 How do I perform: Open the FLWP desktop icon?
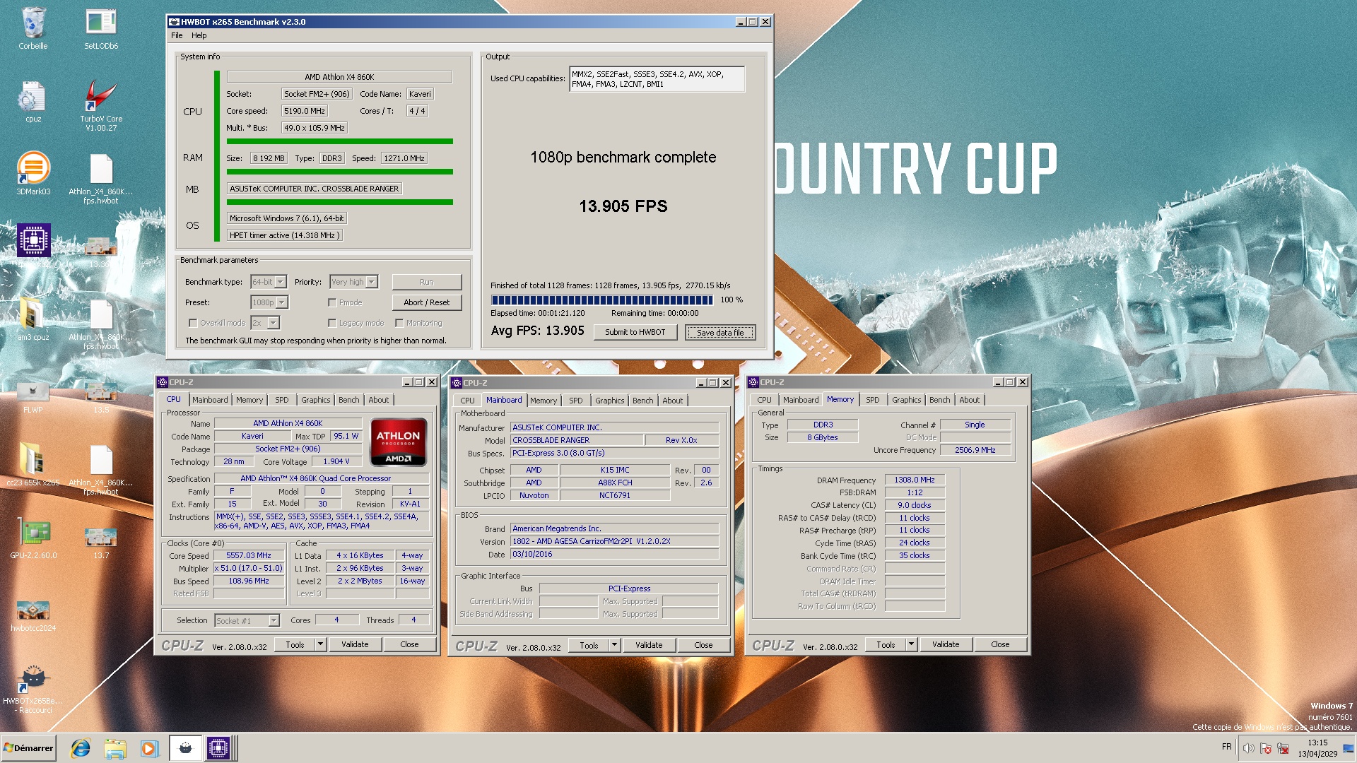pos(33,397)
